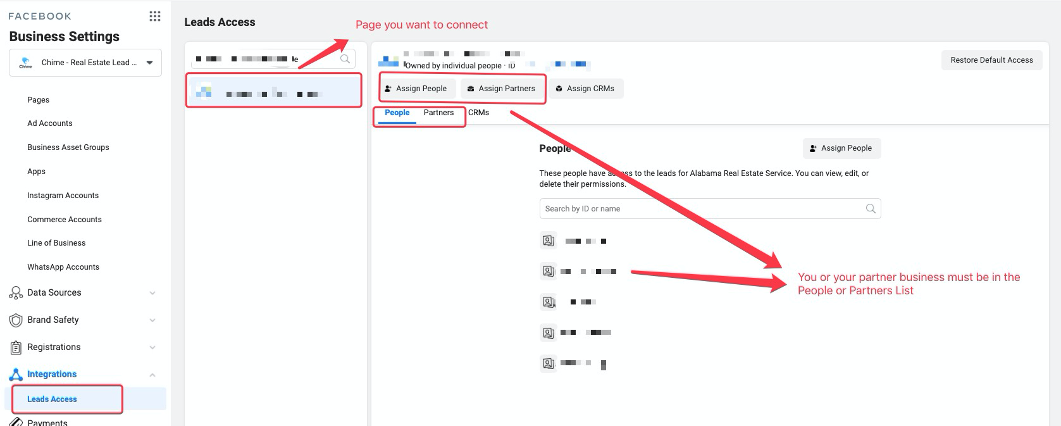Viewport: 1061px width, 426px height.
Task: Open the Facebook apps grid icon
Action: tap(154, 16)
